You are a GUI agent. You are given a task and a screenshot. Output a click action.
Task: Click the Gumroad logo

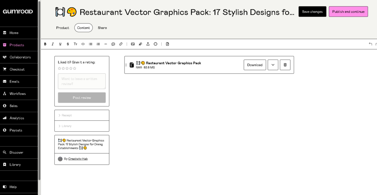(x=18, y=12)
